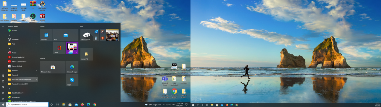The image size is (381, 107).
Task: Open the Mail tile
Action: [66, 35]
